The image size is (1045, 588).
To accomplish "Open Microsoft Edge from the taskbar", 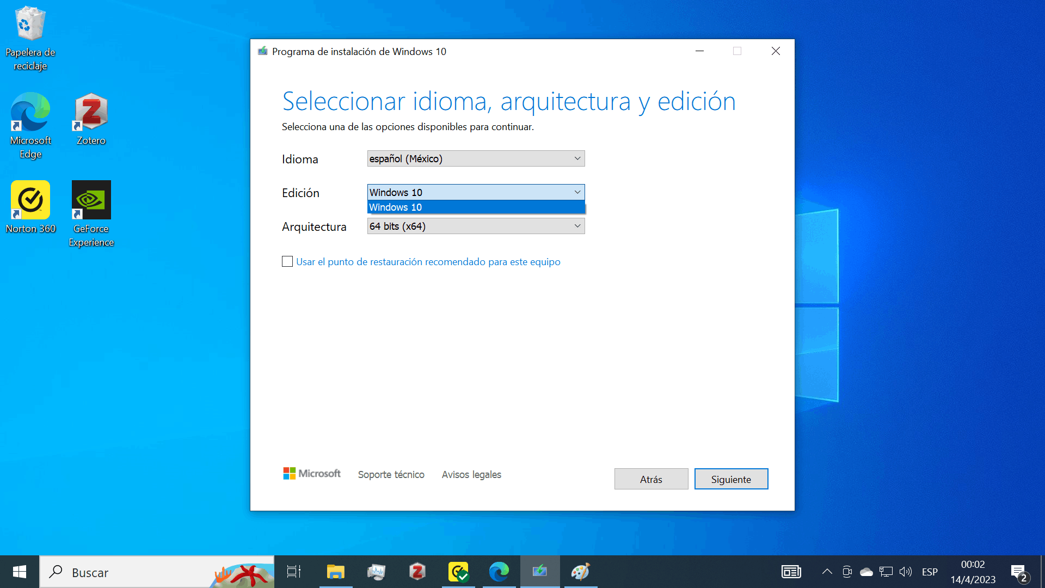I will tap(499, 572).
